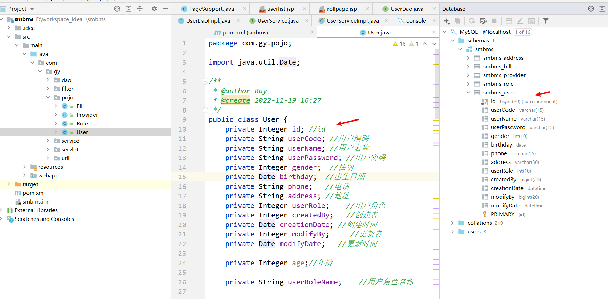Click the refresh database icon

(472, 21)
